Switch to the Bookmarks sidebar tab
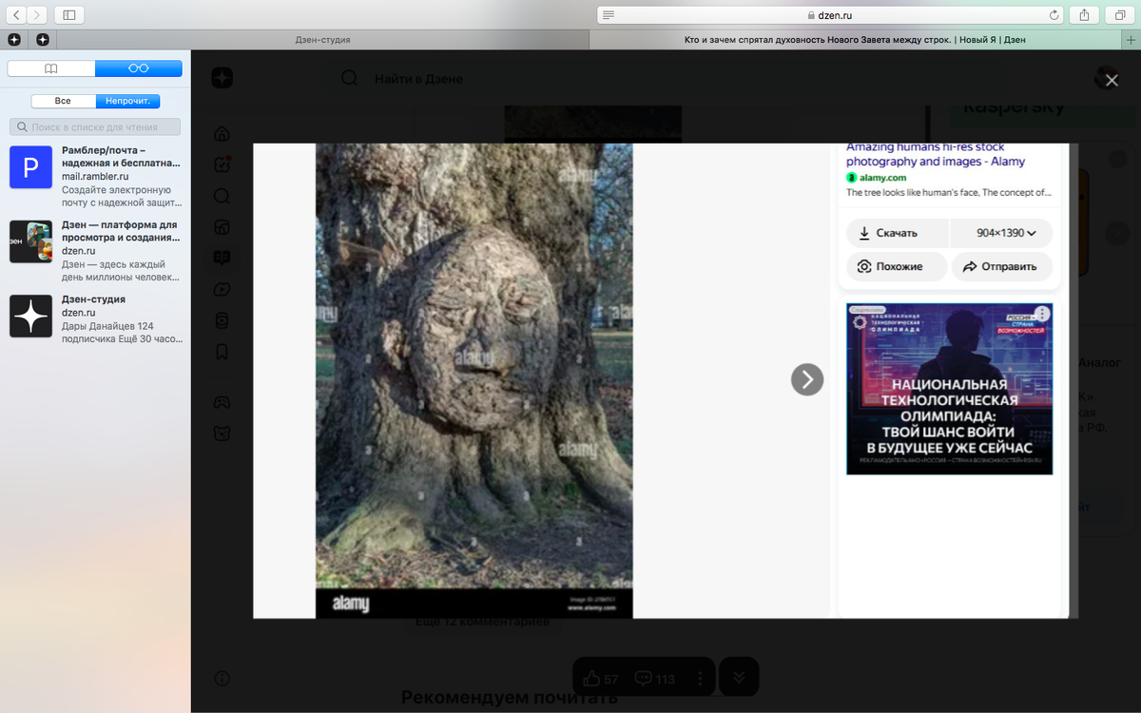 click(51, 68)
